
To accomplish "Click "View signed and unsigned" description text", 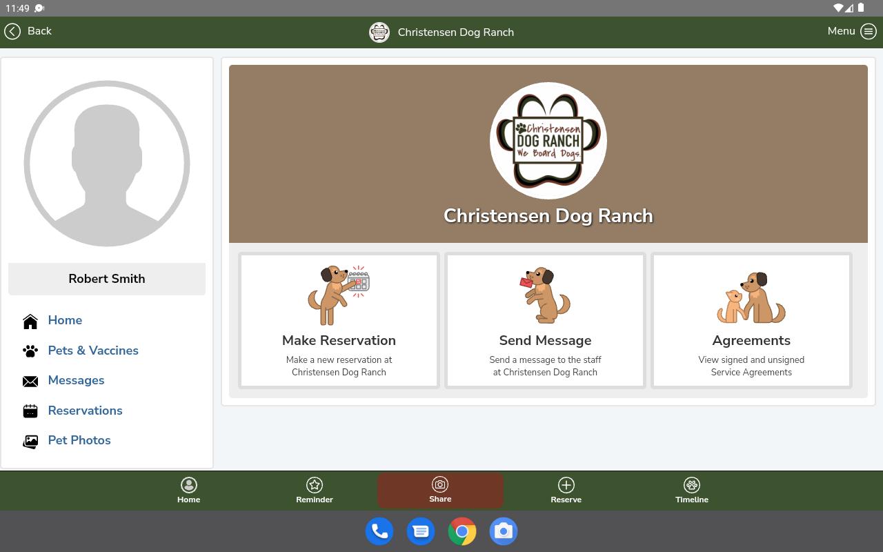I will pos(751,359).
